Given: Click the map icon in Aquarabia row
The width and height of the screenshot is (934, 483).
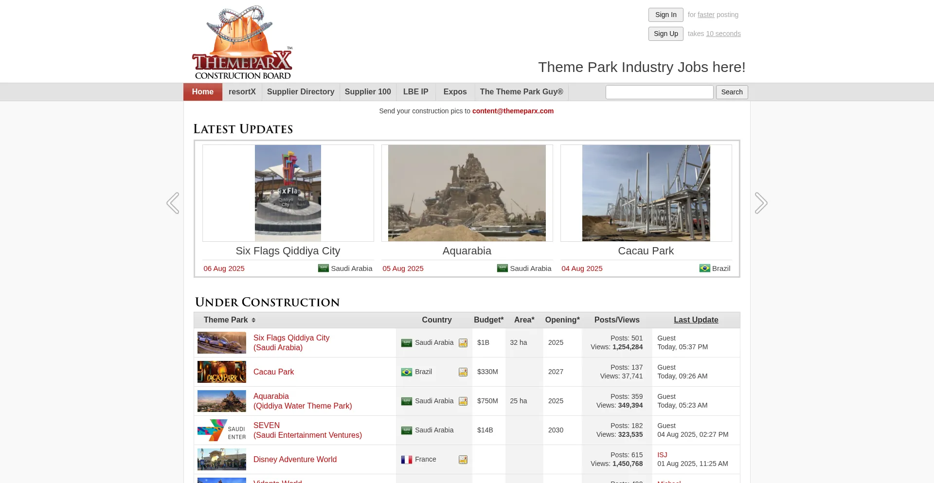Looking at the screenshot, I should click(463, 401).
